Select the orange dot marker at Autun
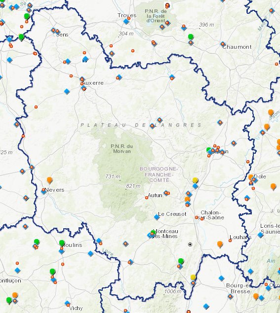 coord(147,198)
